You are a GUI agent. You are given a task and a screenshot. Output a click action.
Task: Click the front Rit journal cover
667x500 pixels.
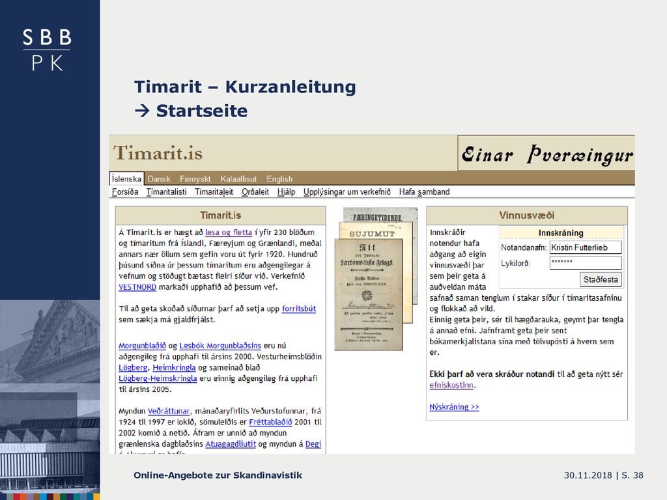coord(369,294)
